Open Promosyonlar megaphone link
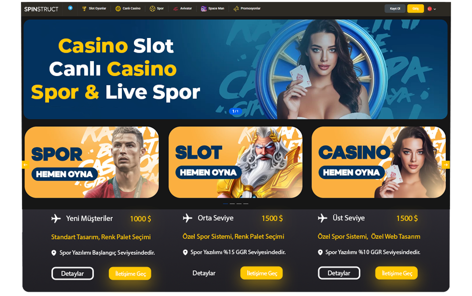Screen dimensions: 472x296 pos(247,9)
